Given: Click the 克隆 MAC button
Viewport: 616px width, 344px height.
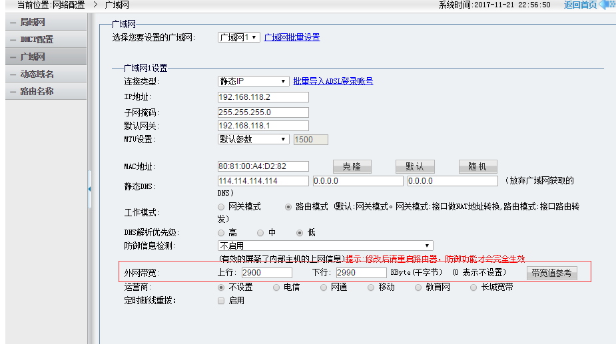Looking at the screenshot, I should [352, 166].
